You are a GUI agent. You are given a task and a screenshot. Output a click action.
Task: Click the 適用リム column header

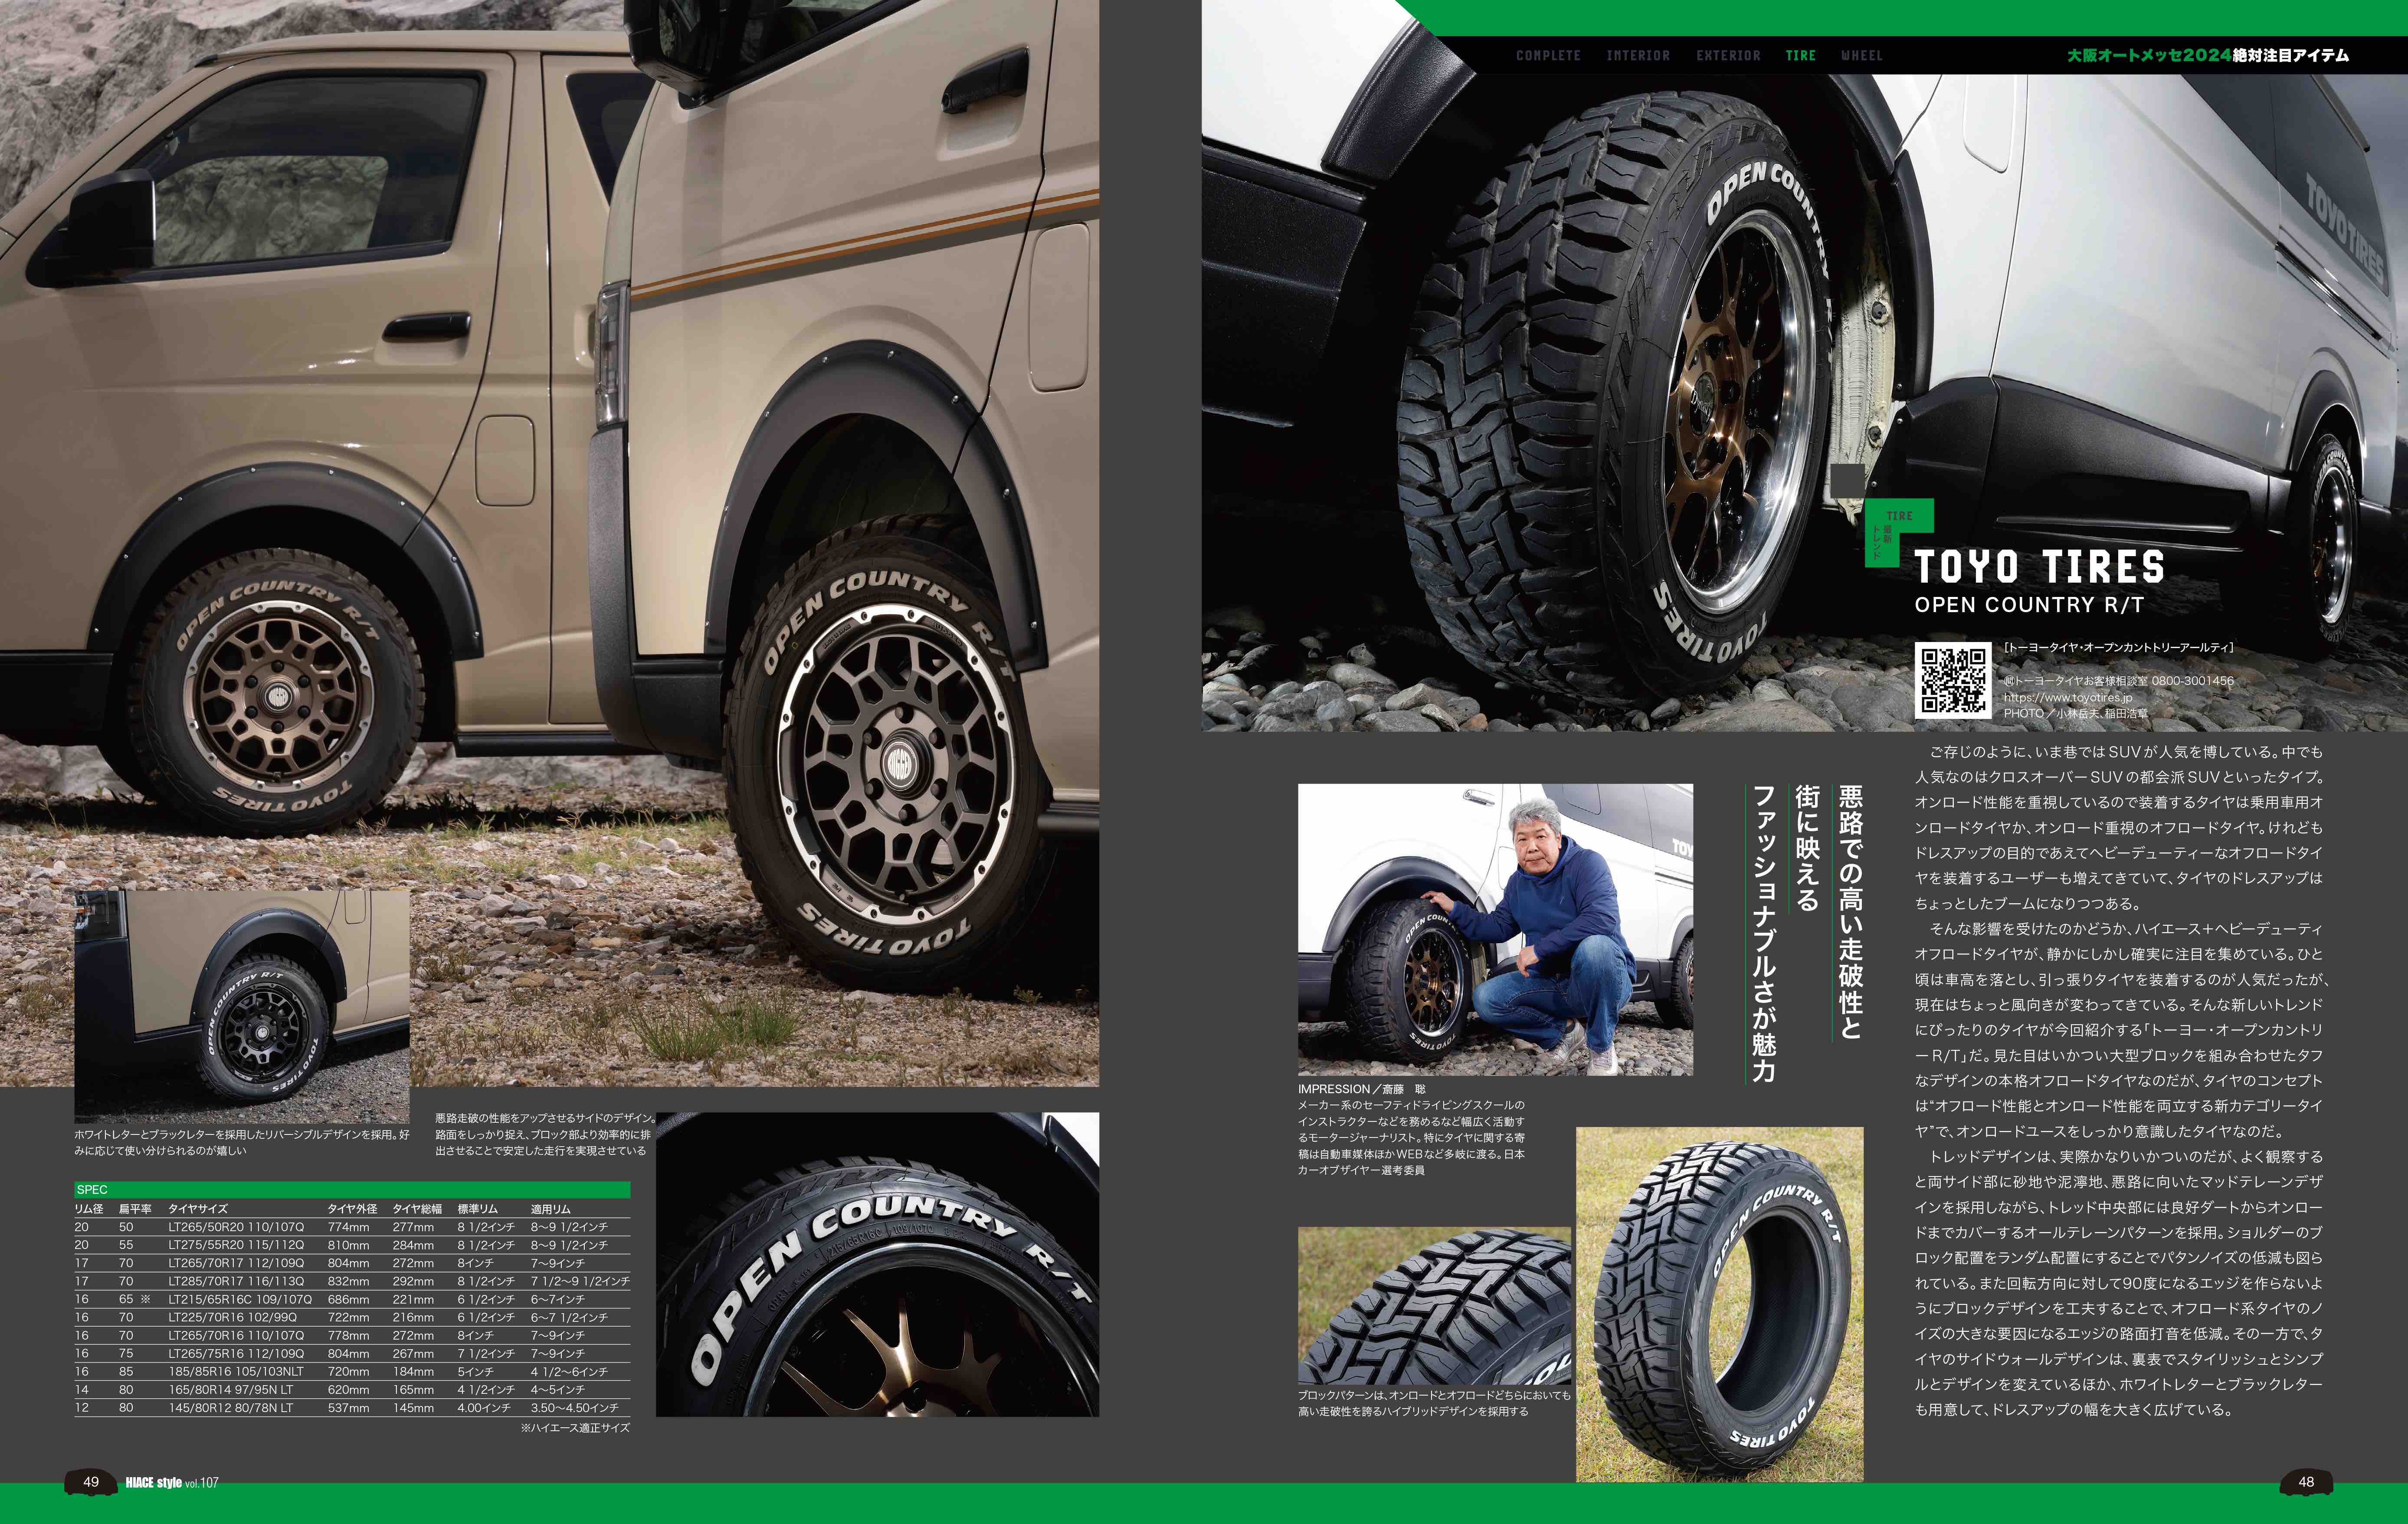(551, 1209)
